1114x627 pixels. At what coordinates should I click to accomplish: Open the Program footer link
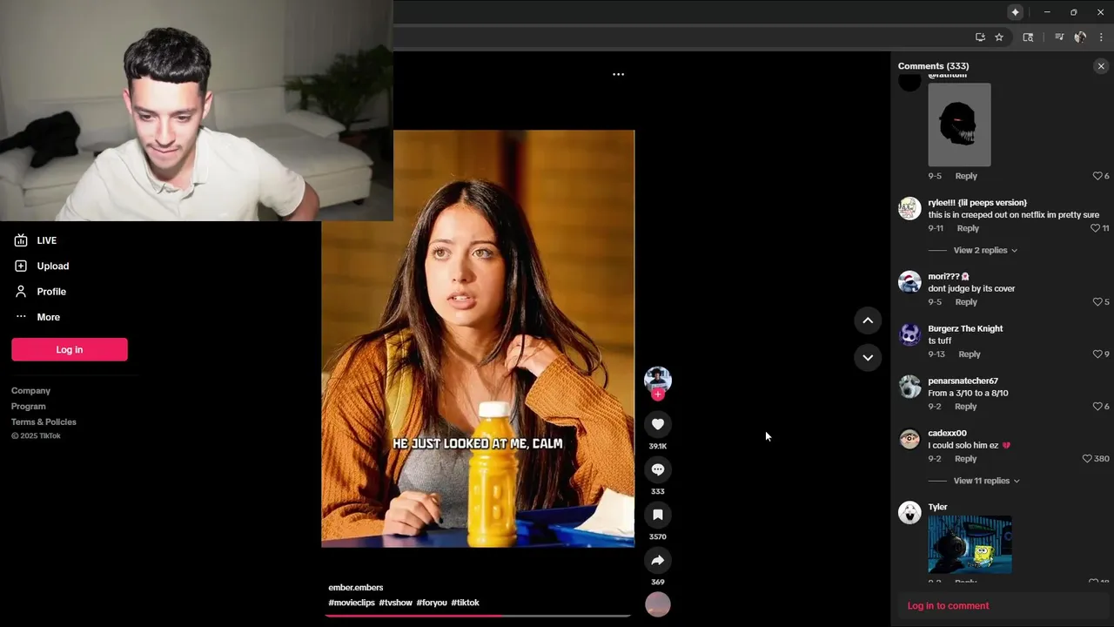click(29, 407)
